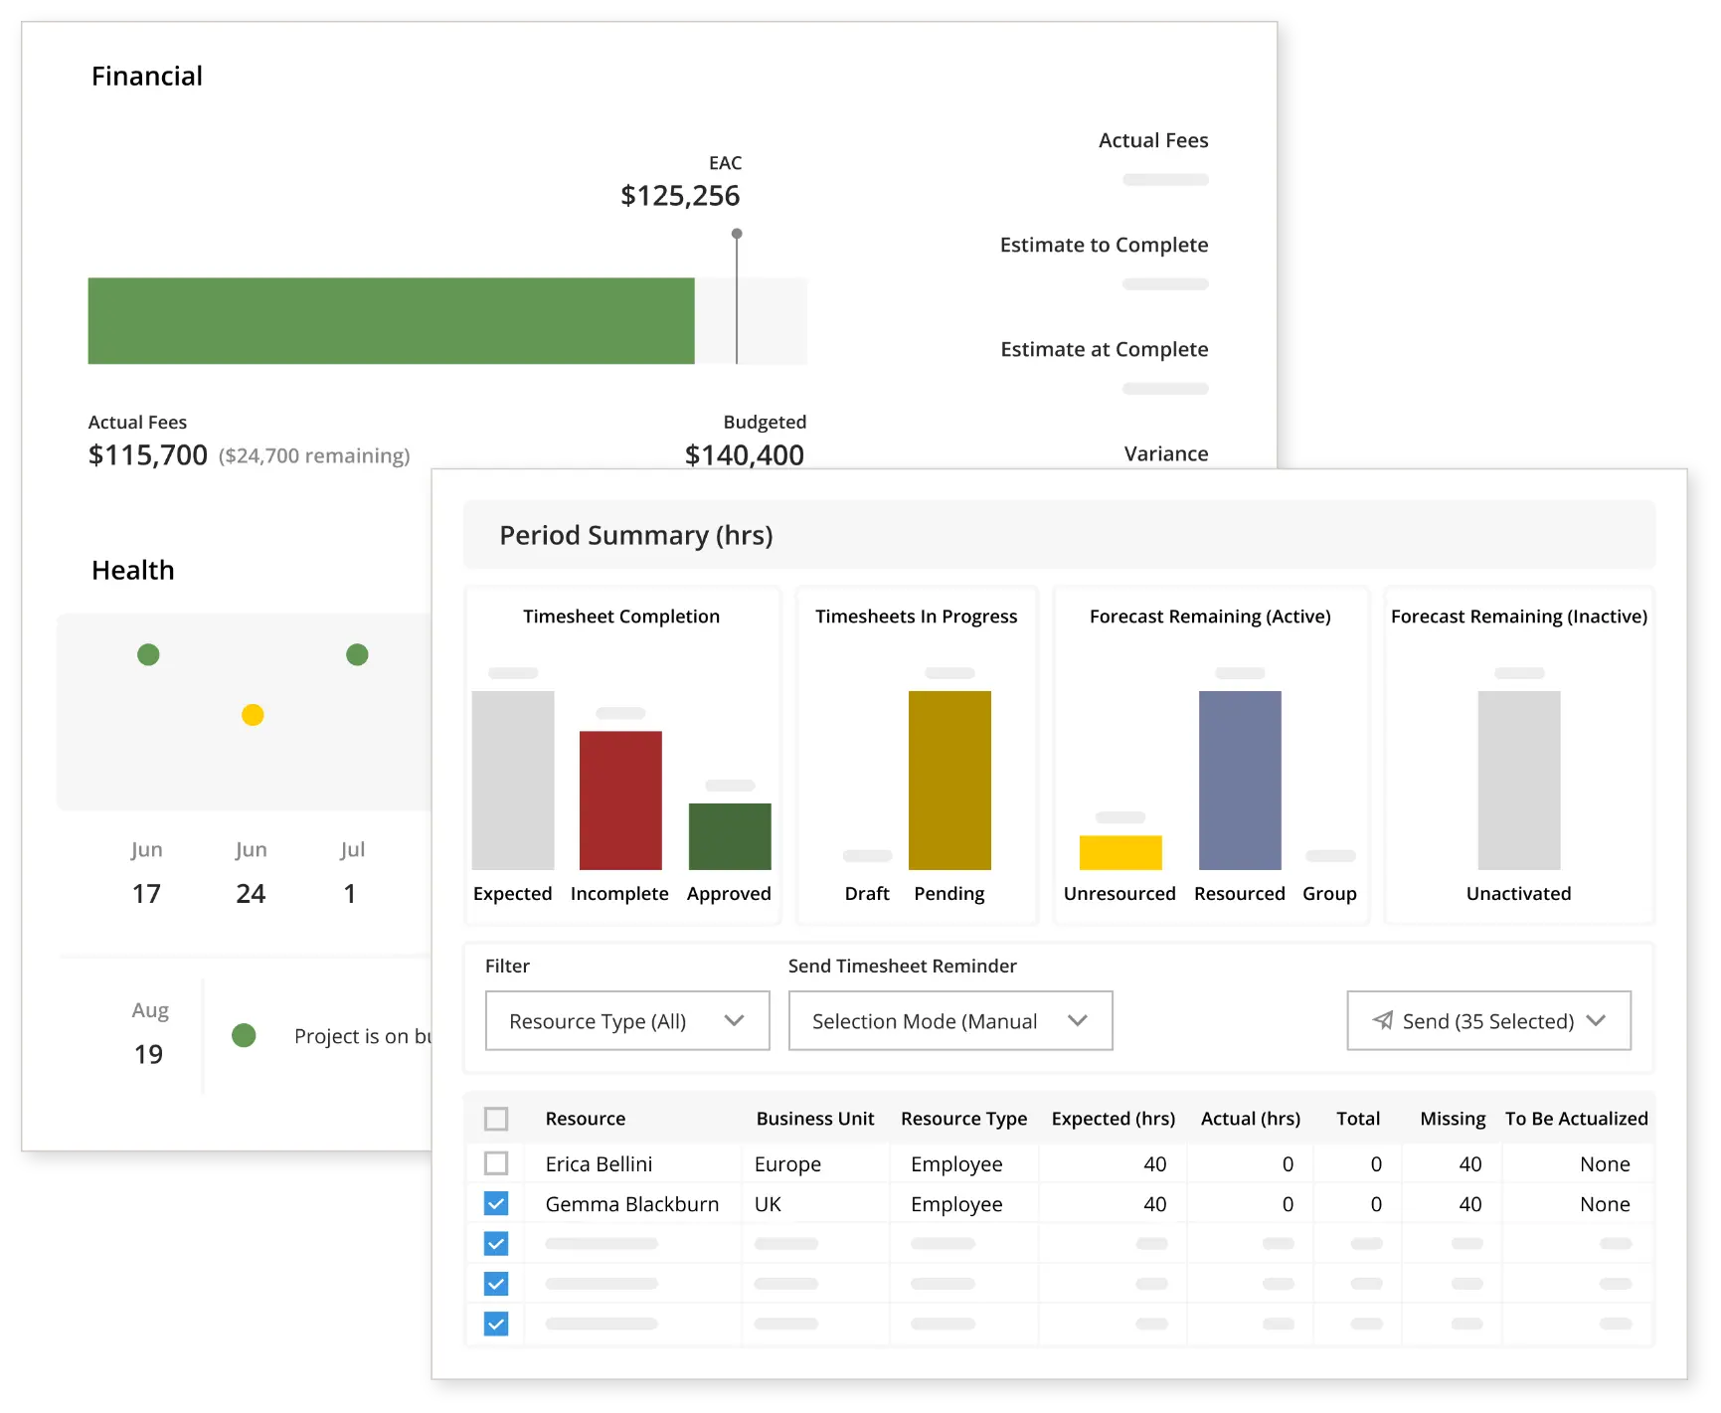Click the Timesheets In Progress card title

click(x=916, y=617)
